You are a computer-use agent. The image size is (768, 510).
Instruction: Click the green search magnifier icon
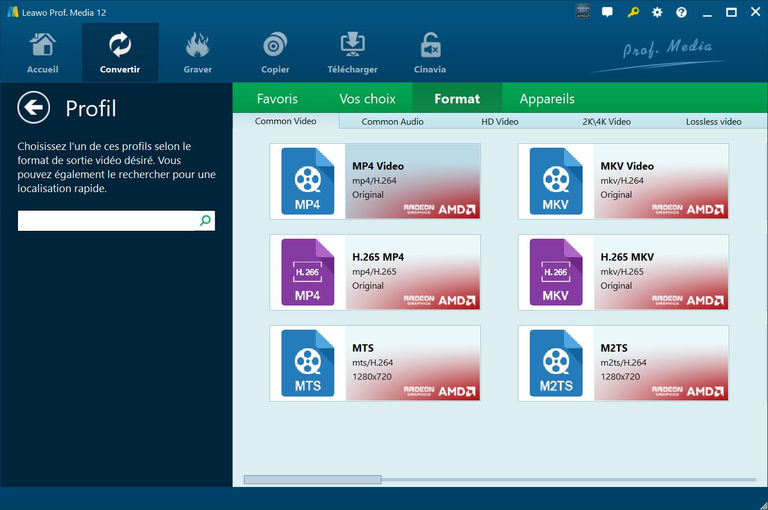[x=205, y=221]
